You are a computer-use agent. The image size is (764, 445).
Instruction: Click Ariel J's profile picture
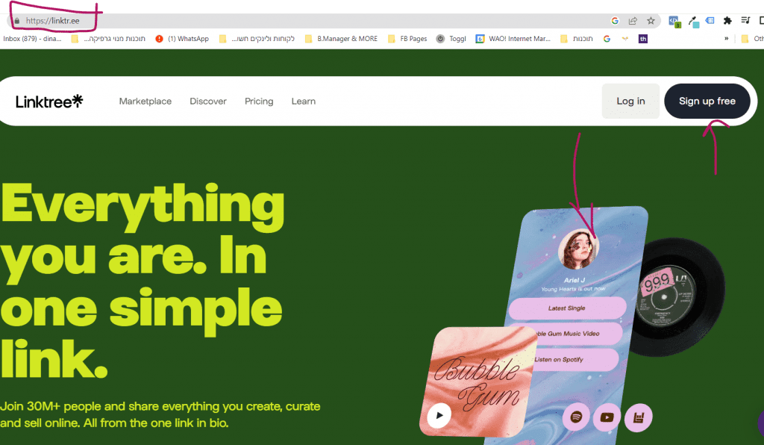coord(578,249)
